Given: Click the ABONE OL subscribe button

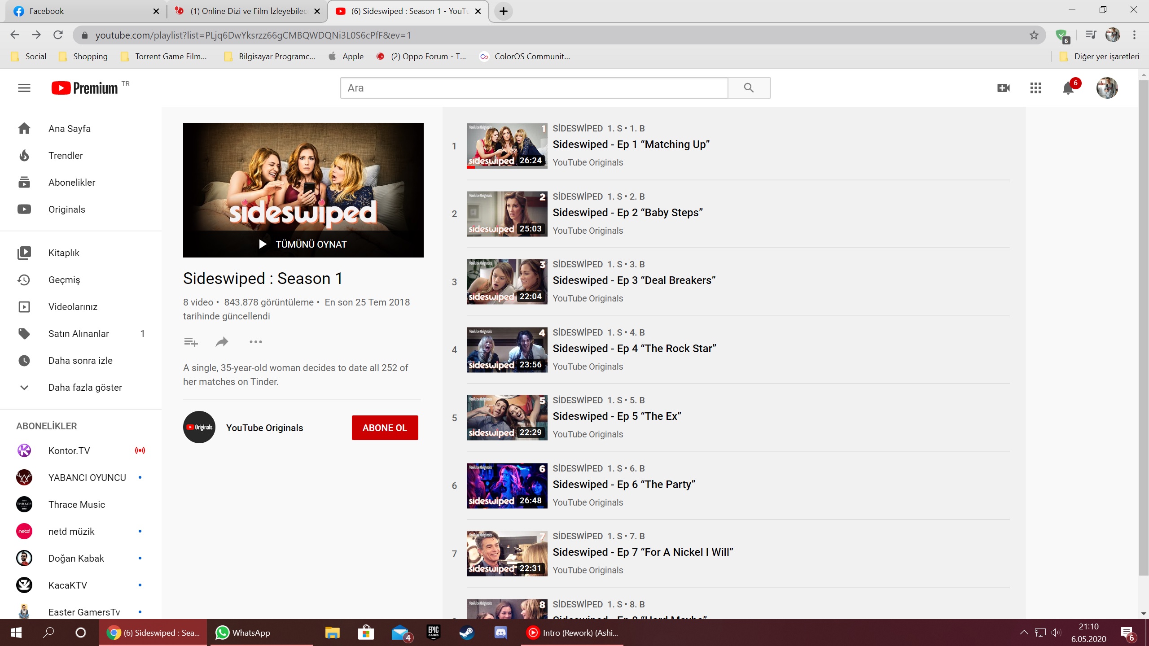Looking at the screenshot, I should (x=385, y=428).
